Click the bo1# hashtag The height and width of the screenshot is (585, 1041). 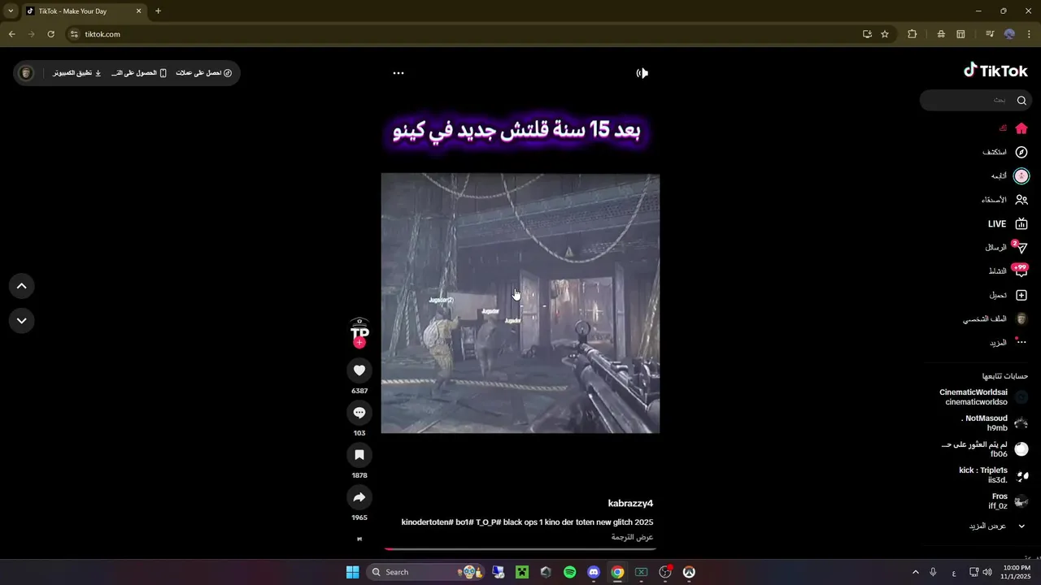[464, 522]
